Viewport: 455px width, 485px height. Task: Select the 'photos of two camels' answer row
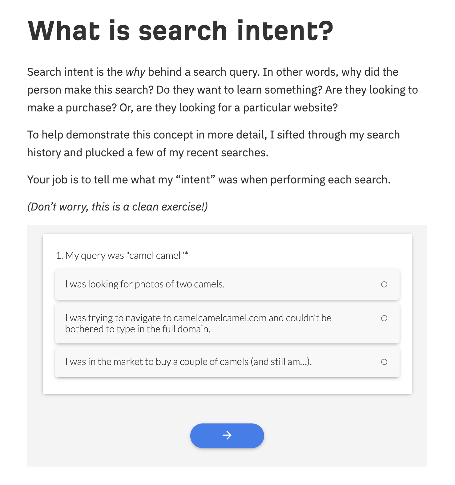[x=227, y=284]
